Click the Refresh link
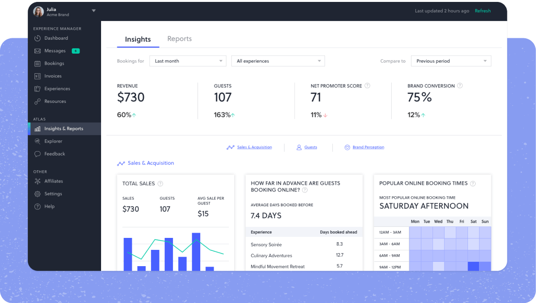The image size is (536, 303). (482, 11)
